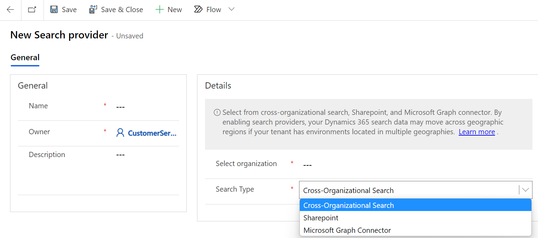This screenshot has height=238, width=538.
Task: Click the Details section heading
Action: pyautogui.click(x=218, y=85)
